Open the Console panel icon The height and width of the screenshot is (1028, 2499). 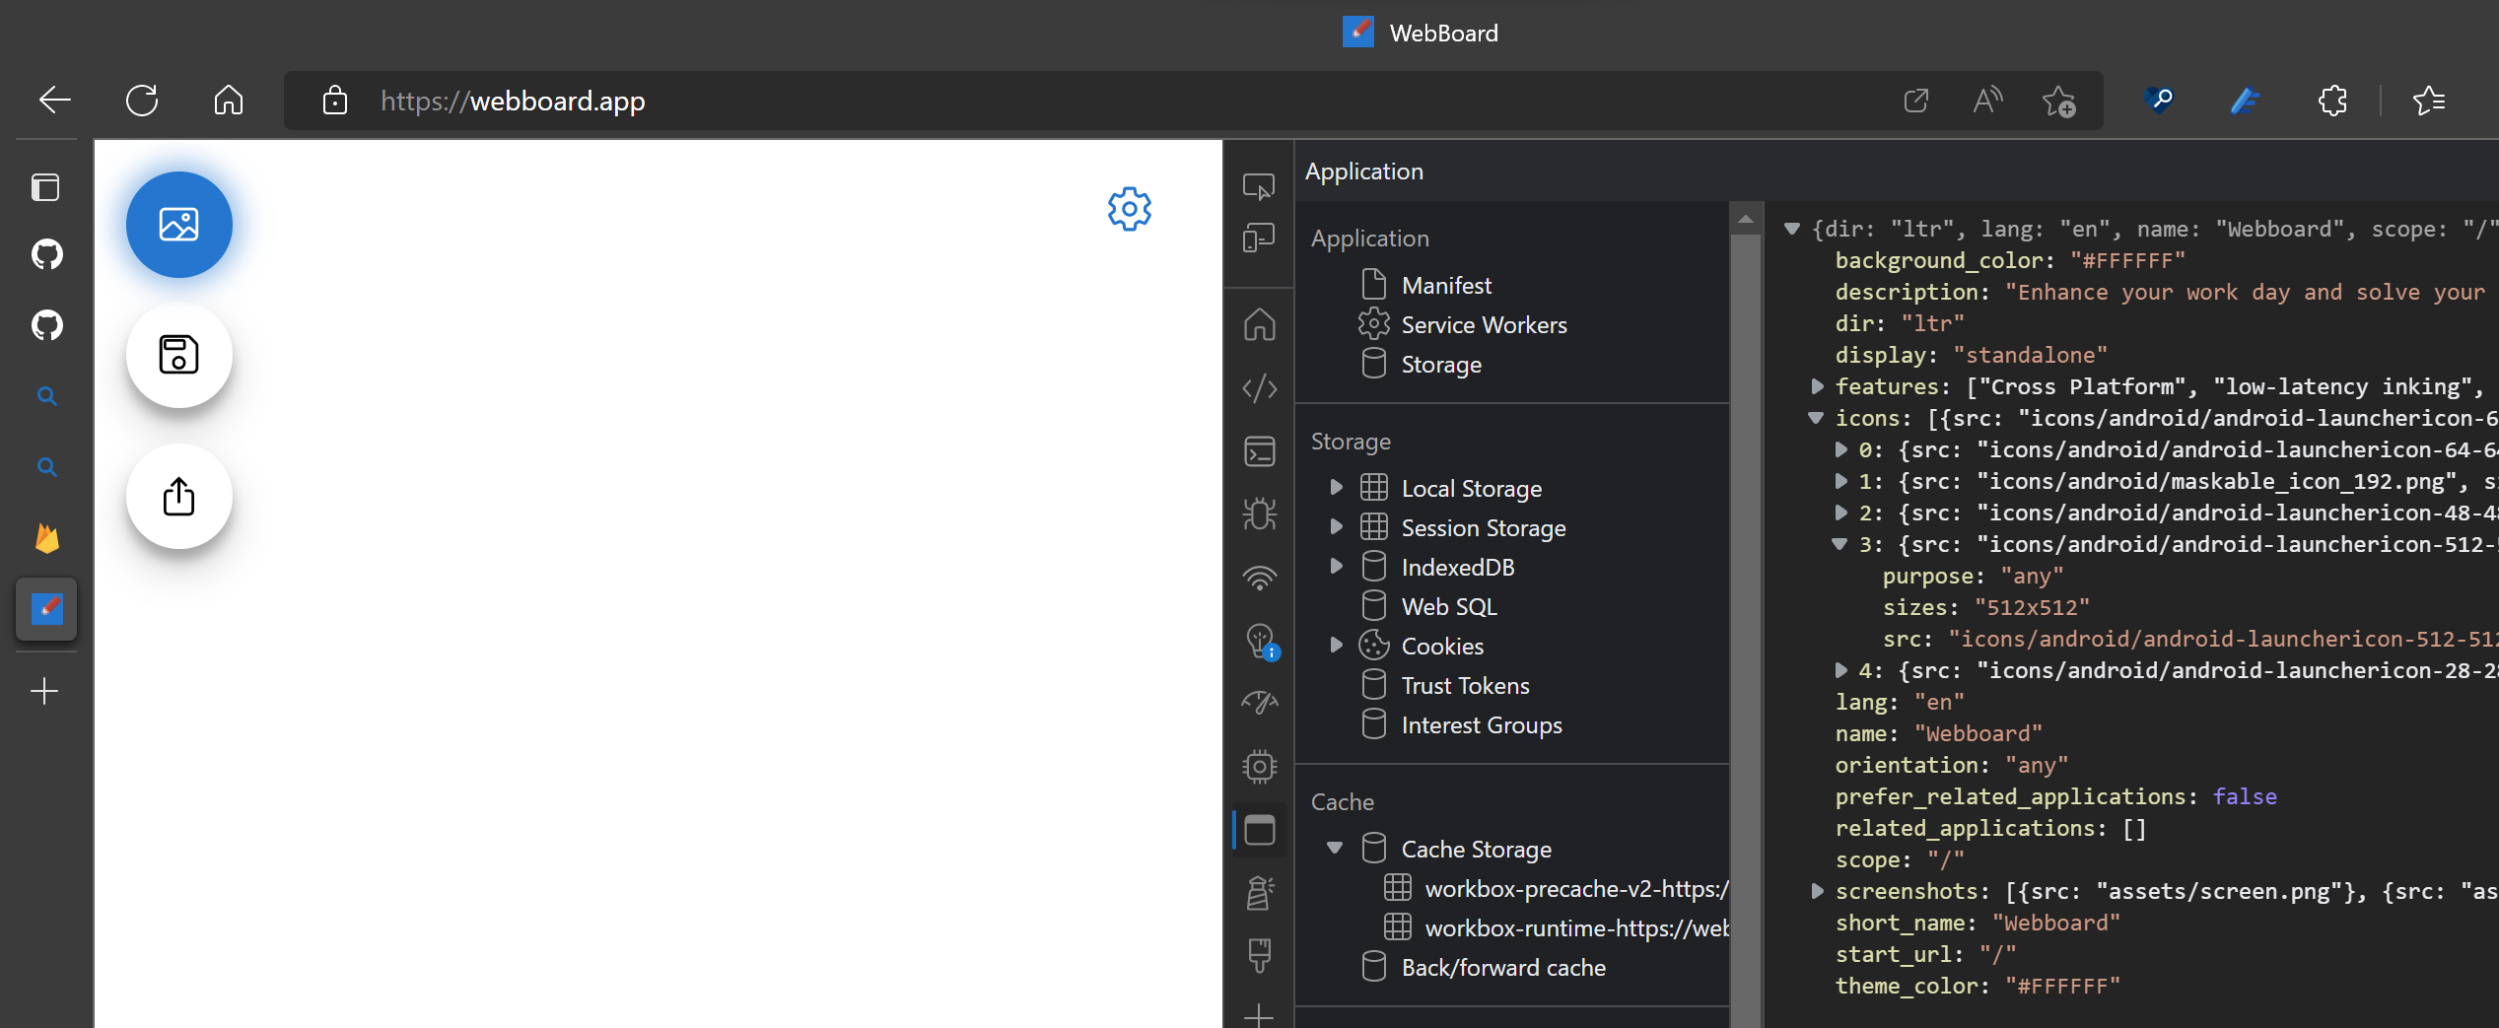tap(1259, 451)
